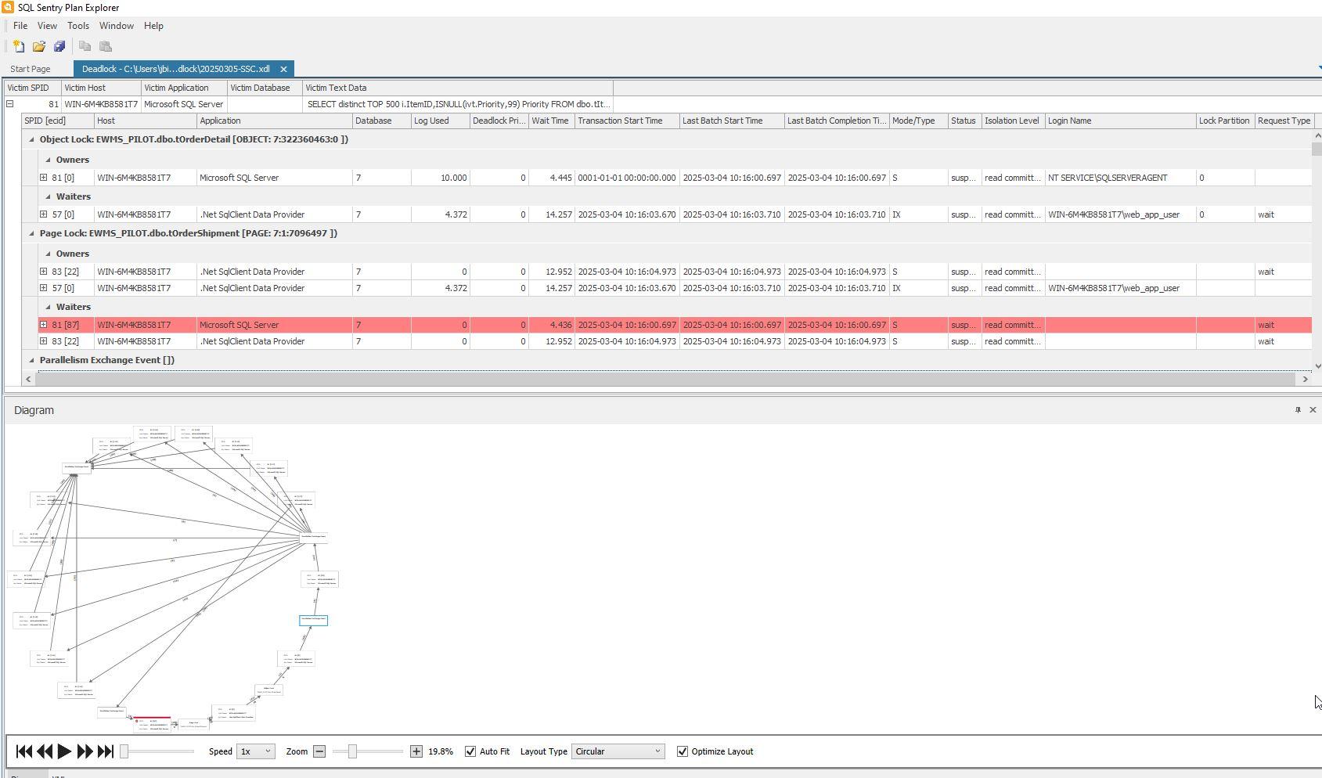This screenshot has width=1322, height=778.
Task: Click the Transaction Start Time column header
Action: (627, 121)
